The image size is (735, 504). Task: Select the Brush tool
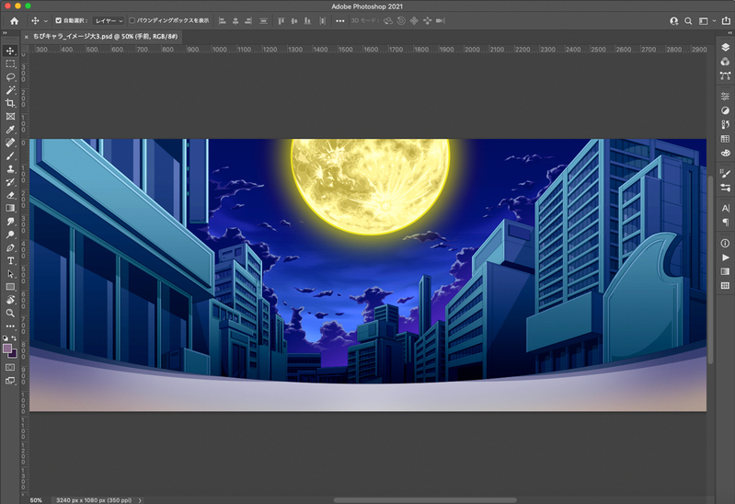point(10,156)
